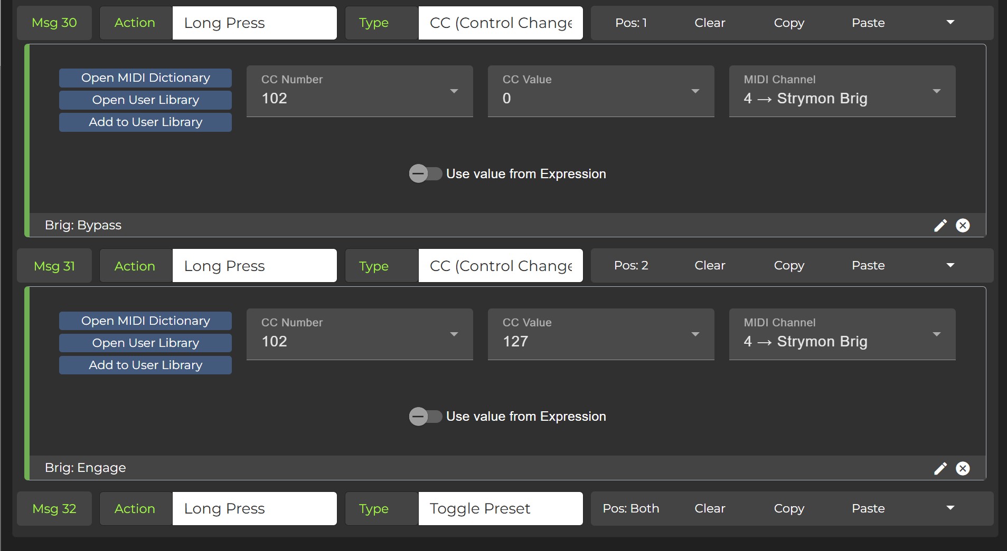Clear the Msg 30 message
The image size is (1007, 551).
coord(710,23)
